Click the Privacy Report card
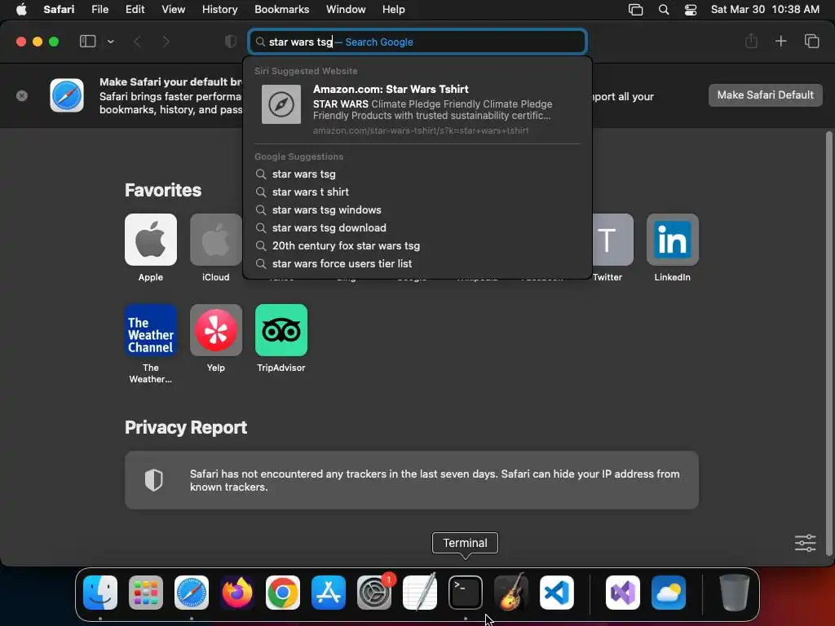Image resolution: width=835 pixels, height=626 pixels. pyautogui.click(x=412, y=480)
